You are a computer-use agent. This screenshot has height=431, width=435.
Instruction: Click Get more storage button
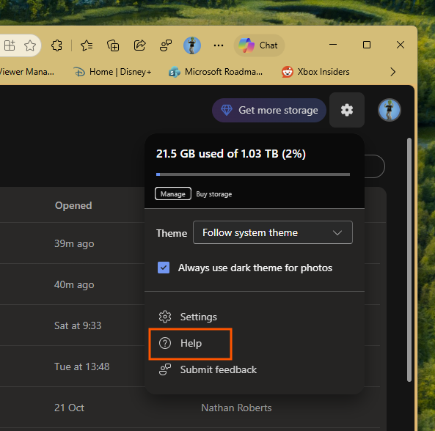tap(269, 110)
